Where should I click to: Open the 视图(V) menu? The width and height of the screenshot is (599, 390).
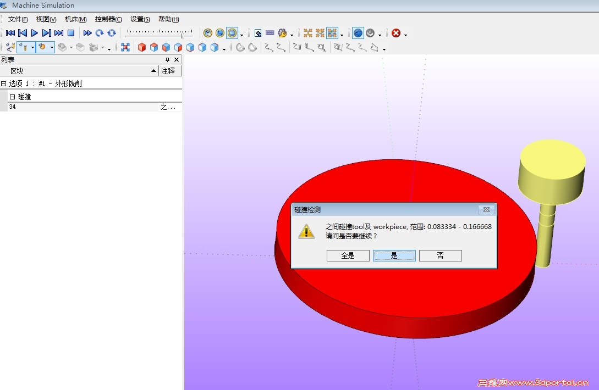coord(46,19)
